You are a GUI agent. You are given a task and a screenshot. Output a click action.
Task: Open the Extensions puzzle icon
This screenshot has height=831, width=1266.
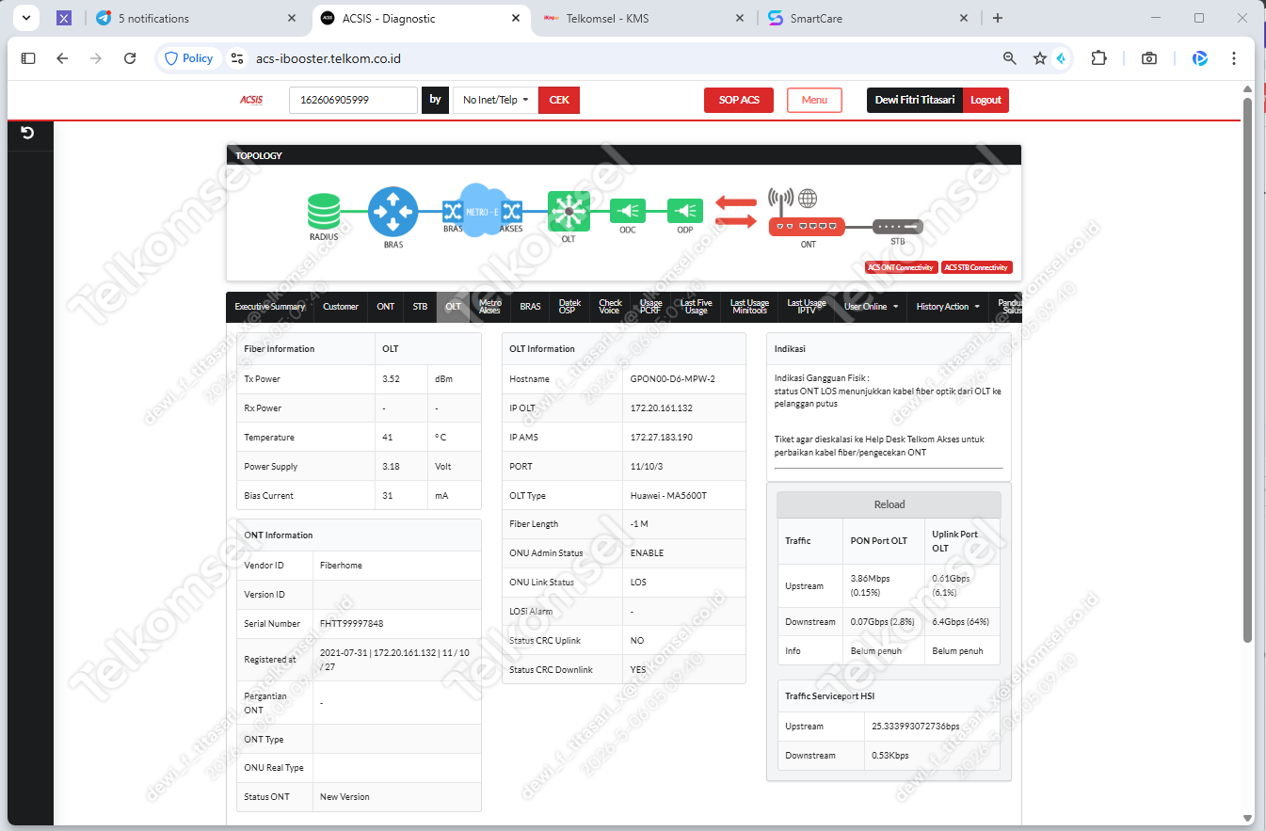(1098, 58)
